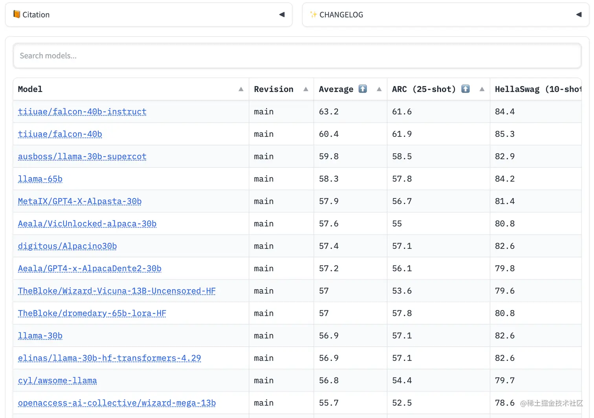This screenshot has width=594, height=418.
Task: Open TheBloke/Wizard-Vicuna-13B-Uncensored-HF link
Action: (117, 291)
